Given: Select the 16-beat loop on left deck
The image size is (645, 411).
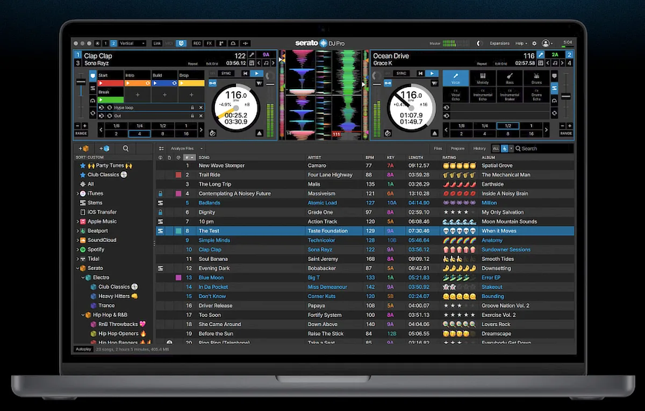Looking at the screenshot, I should (x=186, y=133).
